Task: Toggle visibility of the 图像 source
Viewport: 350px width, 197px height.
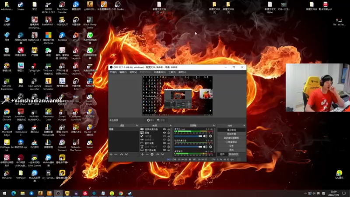Action: (164, 133)
